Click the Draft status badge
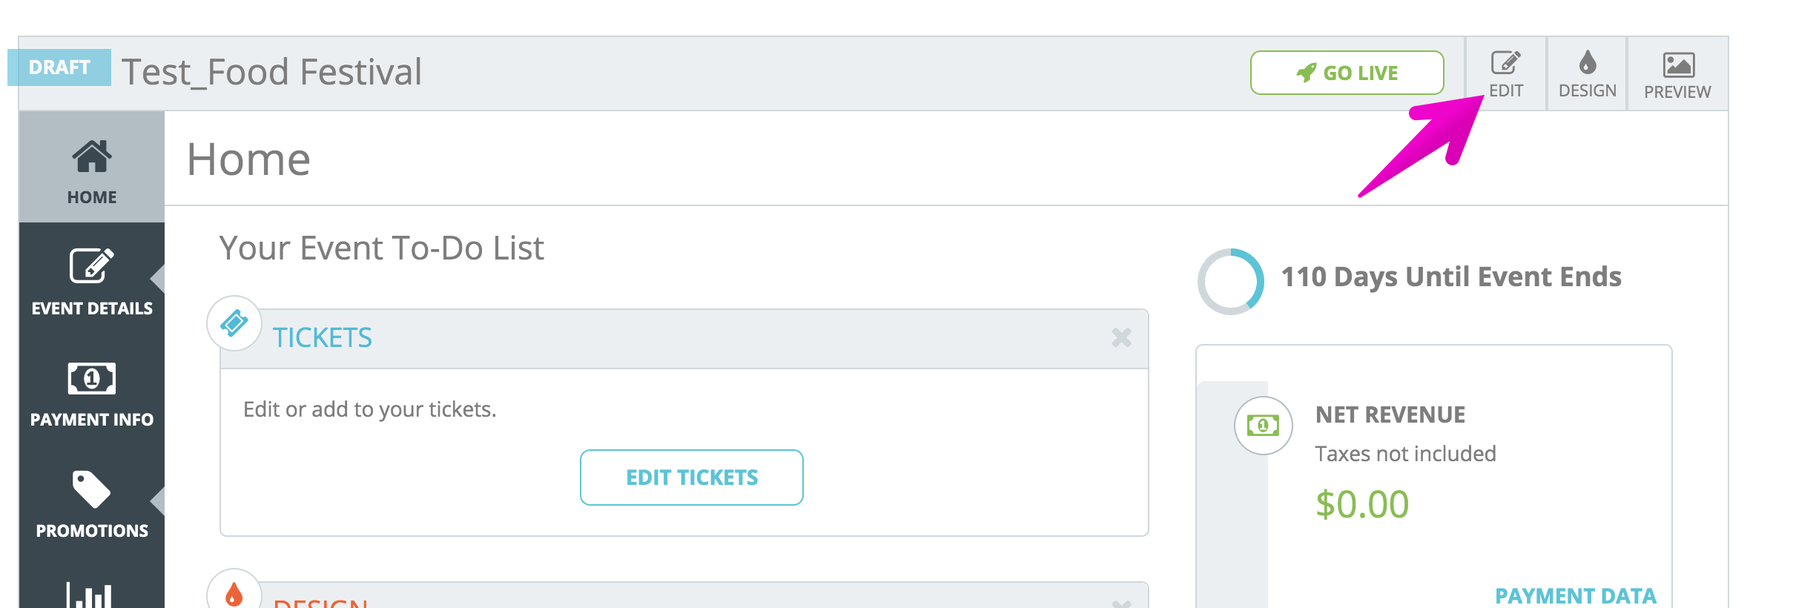Viewport: 1793px width, 608px height. coord(59,67)
